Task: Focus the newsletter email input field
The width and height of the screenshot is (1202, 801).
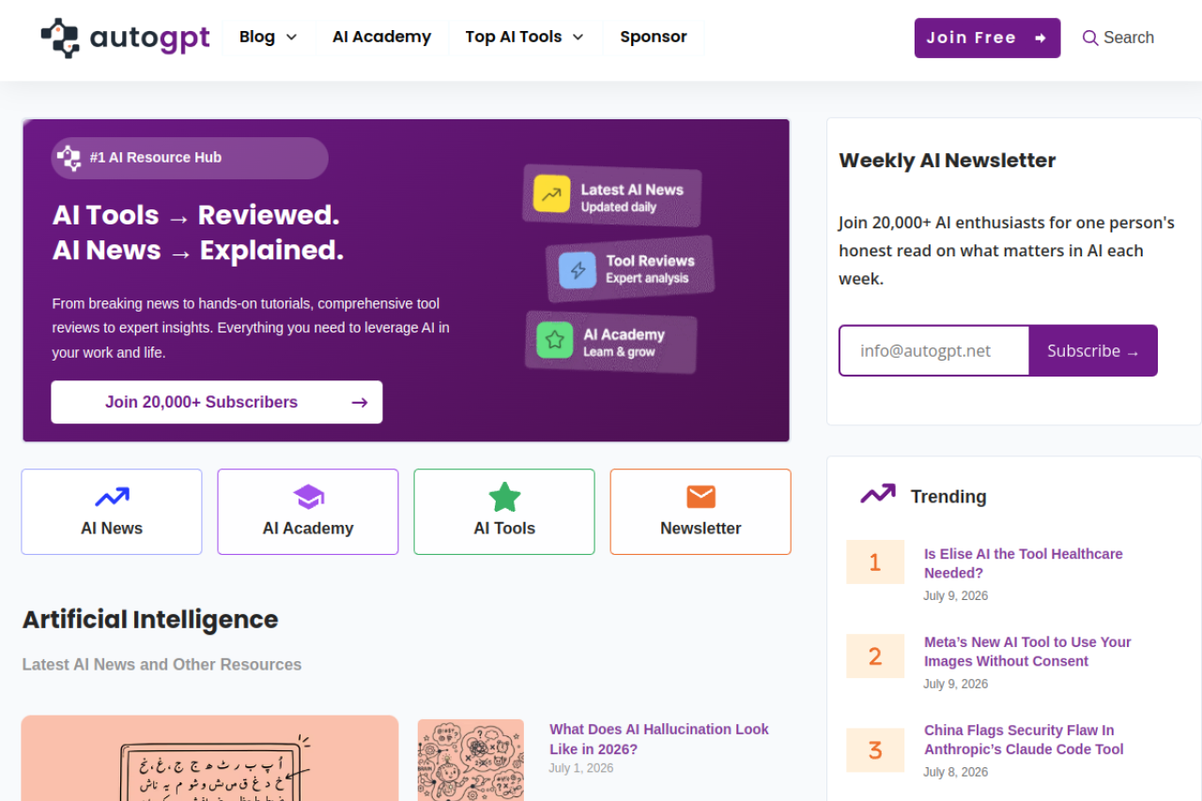Action: [934, 350]
